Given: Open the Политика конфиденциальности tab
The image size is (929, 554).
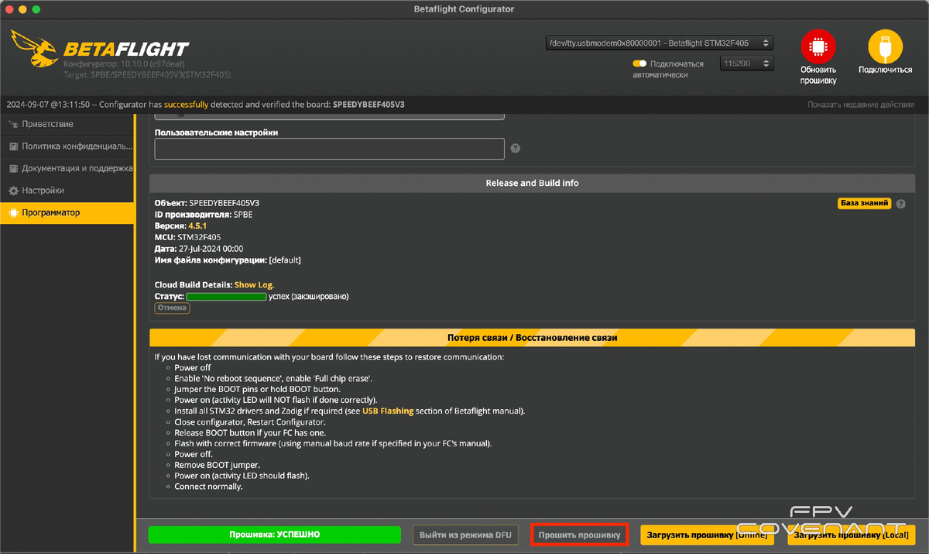Looking at the screenshot, I should pyautogui.click(x=67, y=146).
